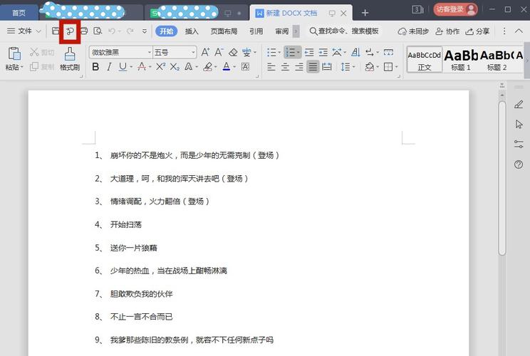Open the properties sliders icon in right sidebar
This screenshot has height=356, width=530.
coord(519,145)
